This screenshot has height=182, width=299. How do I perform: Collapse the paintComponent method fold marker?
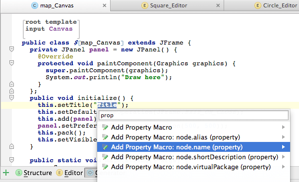click(11, 63)
